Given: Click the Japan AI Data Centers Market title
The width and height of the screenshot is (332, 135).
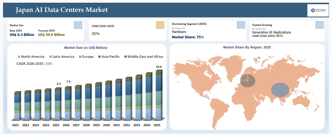Looking at the screenshot, I should click(x=62, y=10).
